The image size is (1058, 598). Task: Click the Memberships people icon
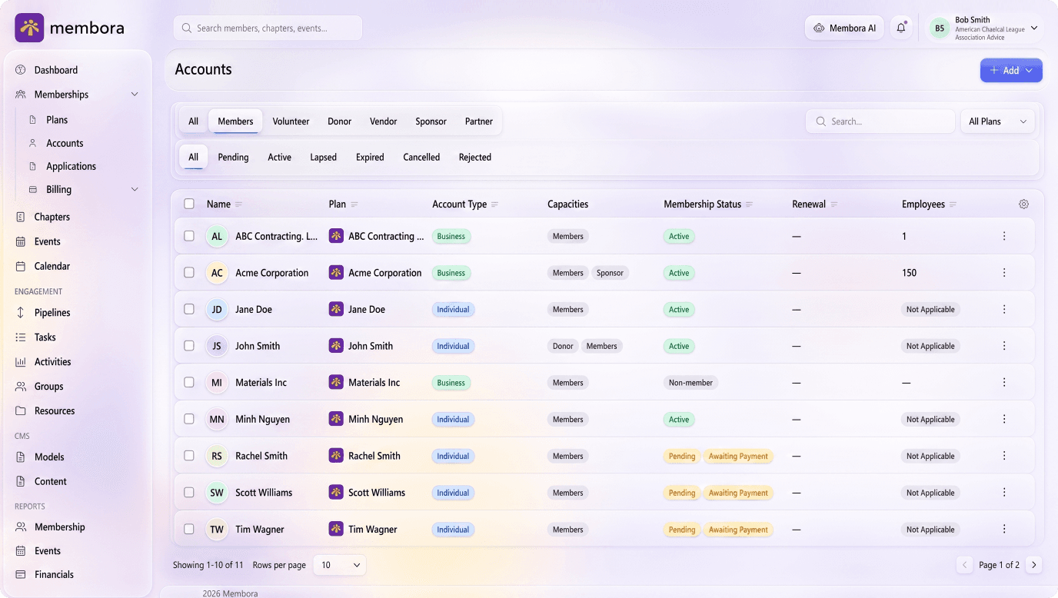click(x=21, y=95)
